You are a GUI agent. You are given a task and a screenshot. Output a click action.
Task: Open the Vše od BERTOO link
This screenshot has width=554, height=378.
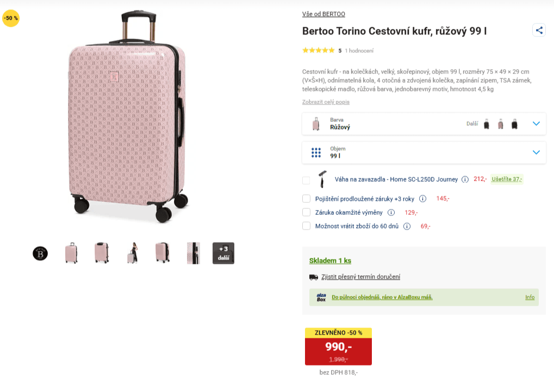tap(323, 14)
